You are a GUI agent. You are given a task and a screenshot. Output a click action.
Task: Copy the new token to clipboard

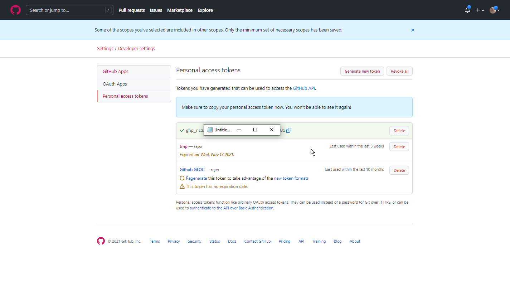289,130
